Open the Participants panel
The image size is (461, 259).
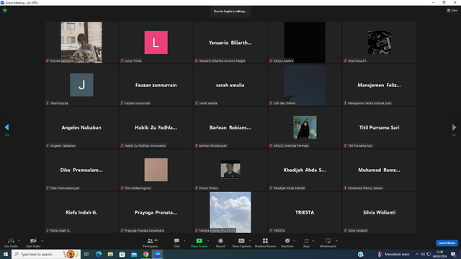(151, 242)
